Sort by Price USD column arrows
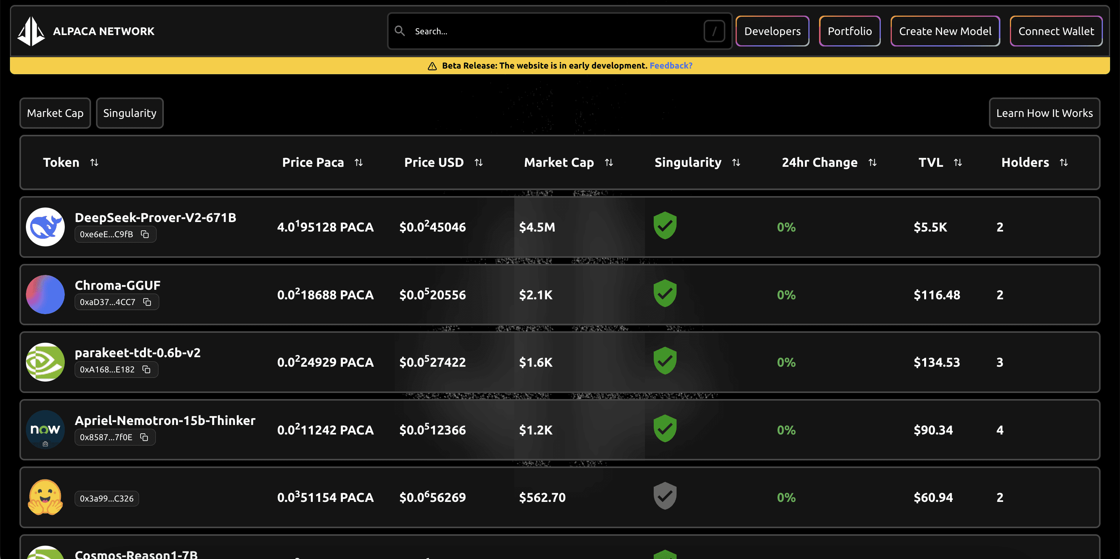The width and height of the screenshot is (1120, 559). (479, 163)
